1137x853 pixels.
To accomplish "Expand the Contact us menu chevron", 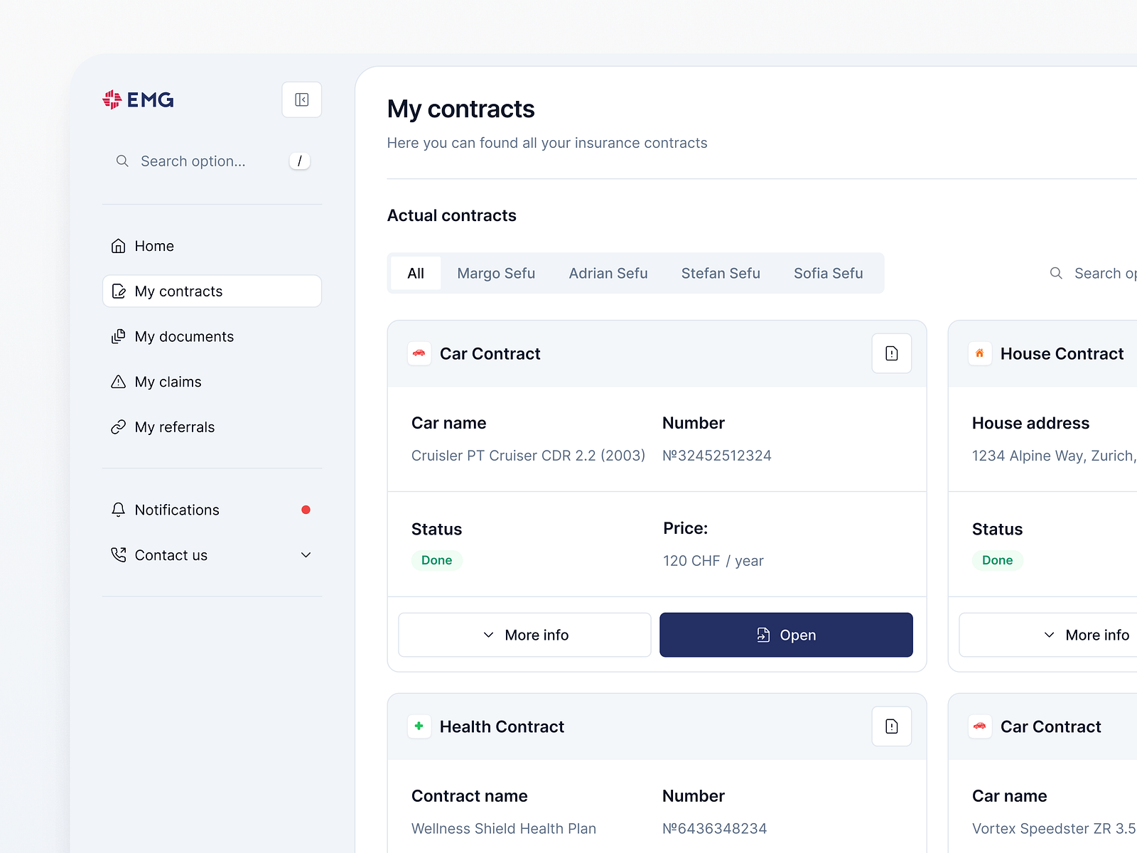I will pyautogui.click(x=306, y=555).
